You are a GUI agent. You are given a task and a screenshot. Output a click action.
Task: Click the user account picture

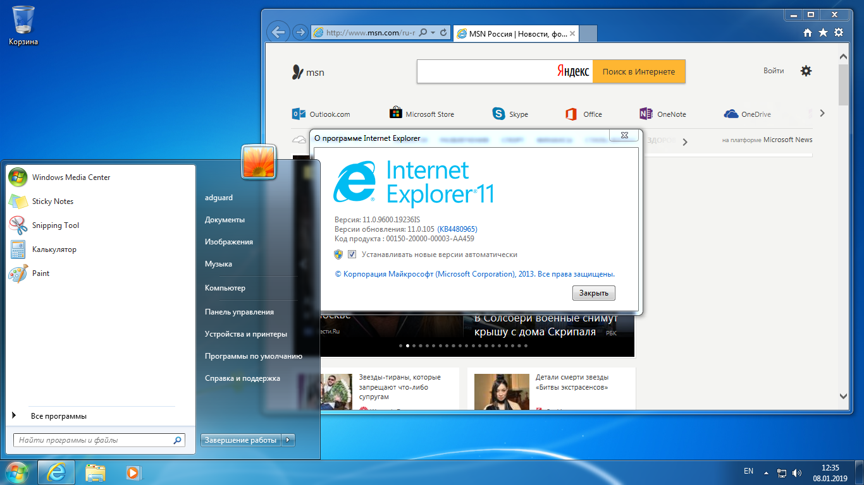[x=258, y=161]
